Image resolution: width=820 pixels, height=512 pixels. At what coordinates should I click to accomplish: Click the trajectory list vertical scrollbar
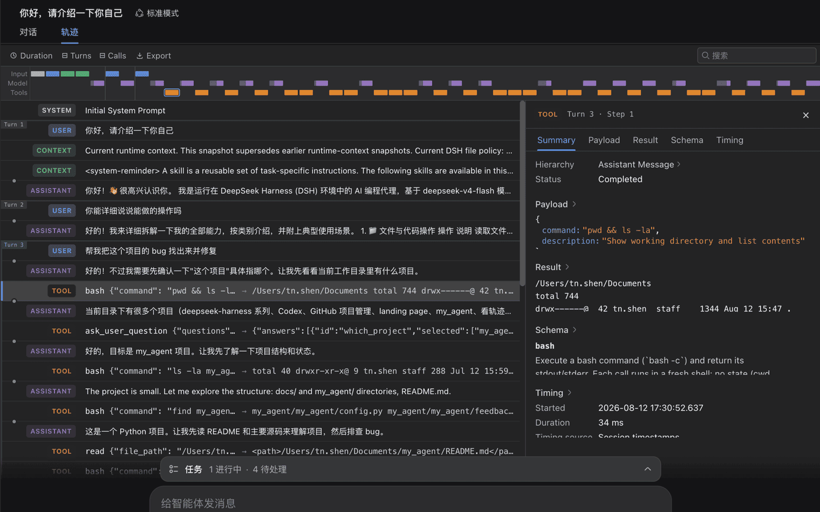coord(522,193)
